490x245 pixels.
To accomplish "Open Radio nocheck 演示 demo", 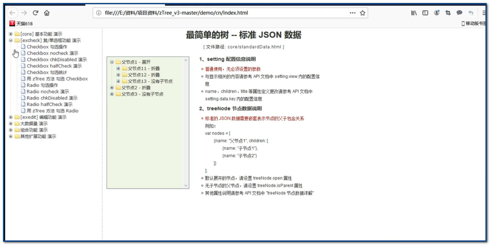I will coord(48,91).
